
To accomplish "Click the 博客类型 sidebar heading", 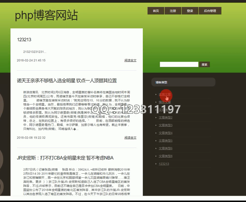I will tap(161, 82).
